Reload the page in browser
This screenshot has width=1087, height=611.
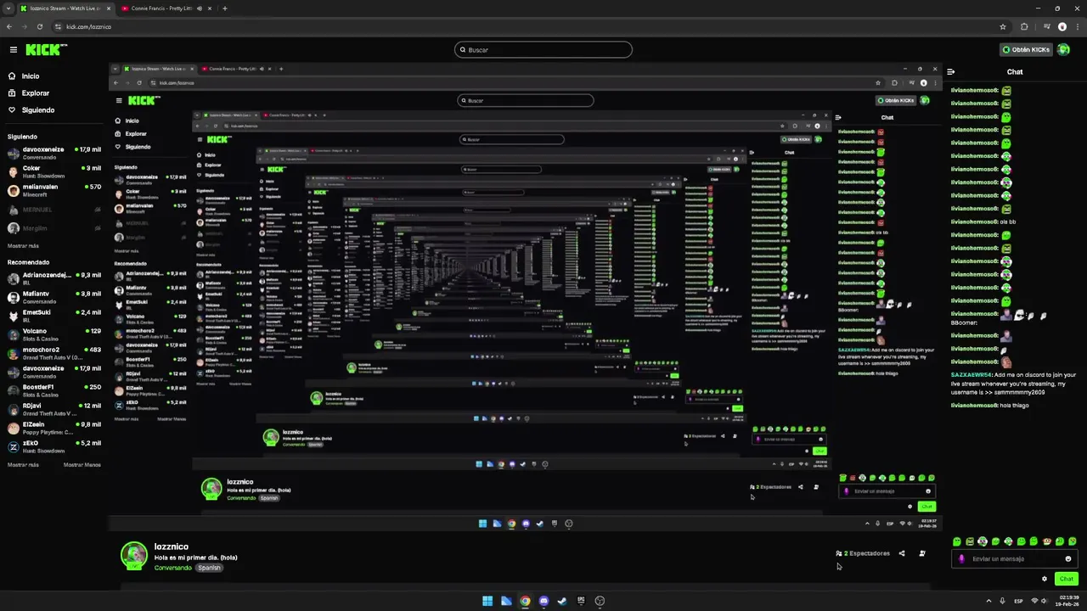coord(39,26)
